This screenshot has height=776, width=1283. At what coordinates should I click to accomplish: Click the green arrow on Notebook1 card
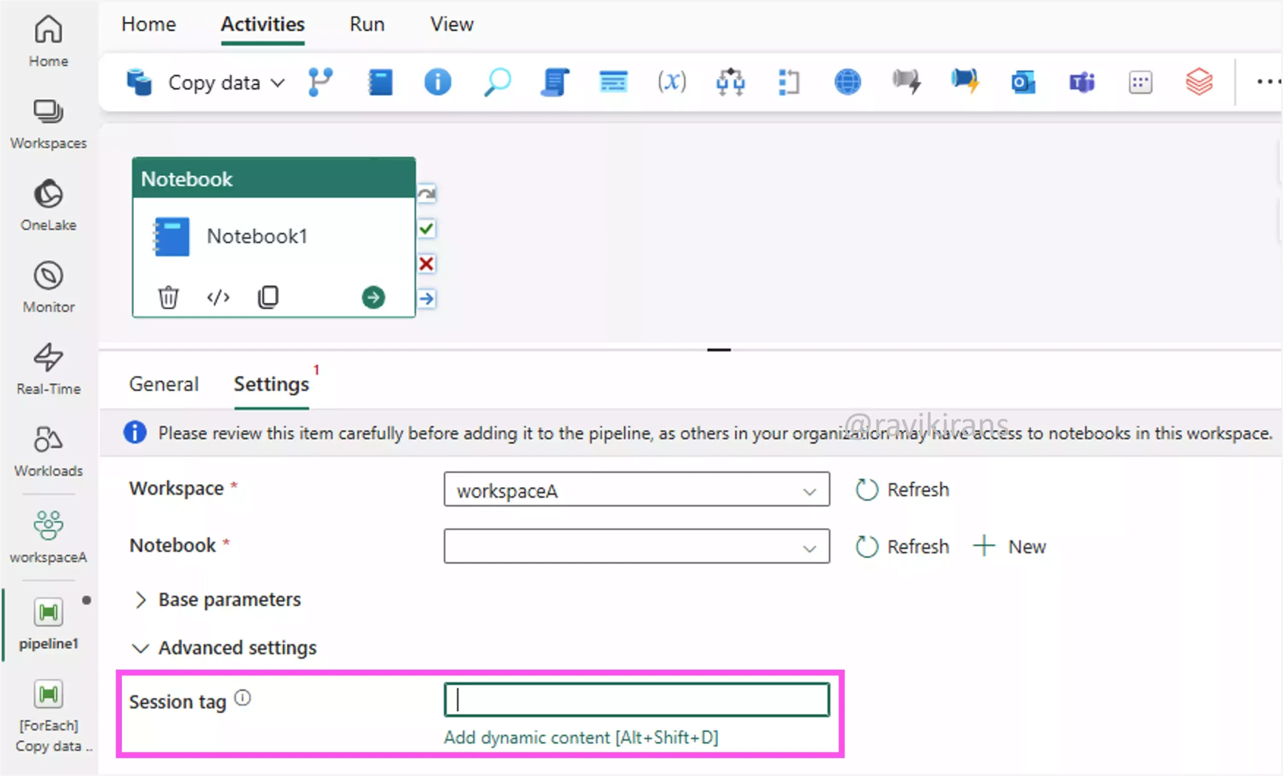point(373,297)
